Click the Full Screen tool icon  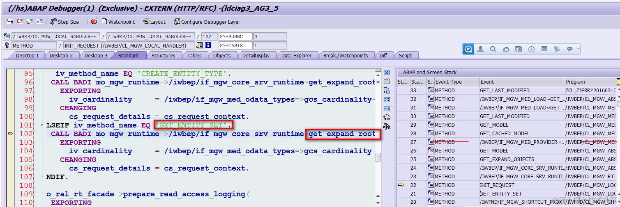386,99
